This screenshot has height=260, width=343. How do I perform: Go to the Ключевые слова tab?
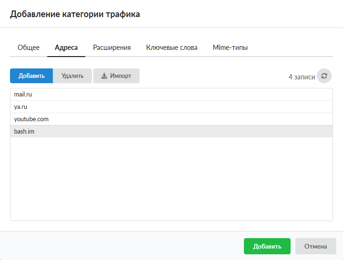[172, 48]
